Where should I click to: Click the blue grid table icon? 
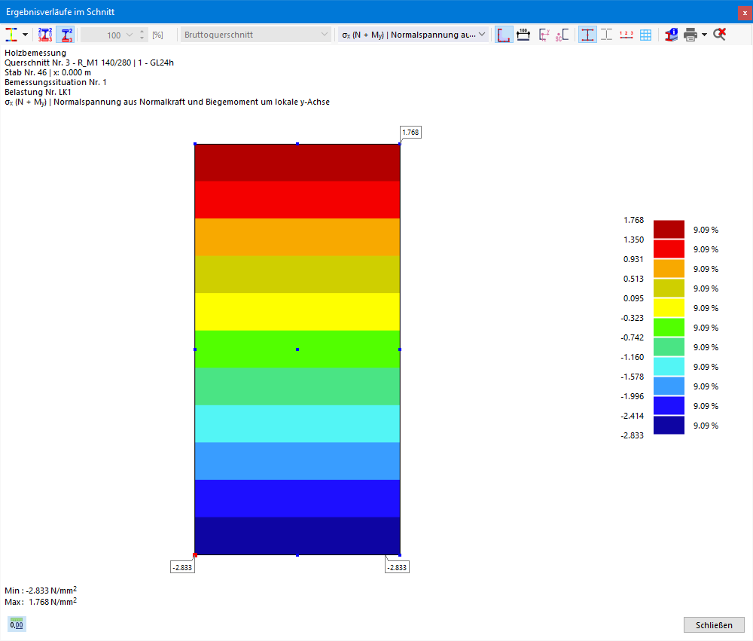(646, 35)
